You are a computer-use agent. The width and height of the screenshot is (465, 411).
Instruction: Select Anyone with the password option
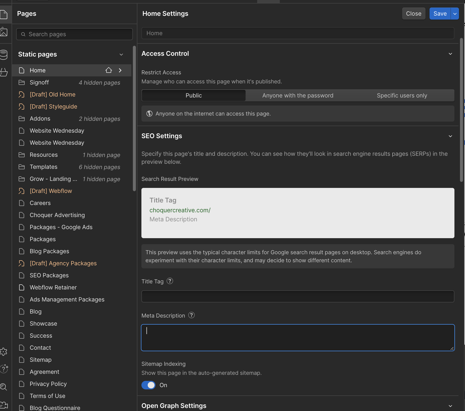point(298,95)
